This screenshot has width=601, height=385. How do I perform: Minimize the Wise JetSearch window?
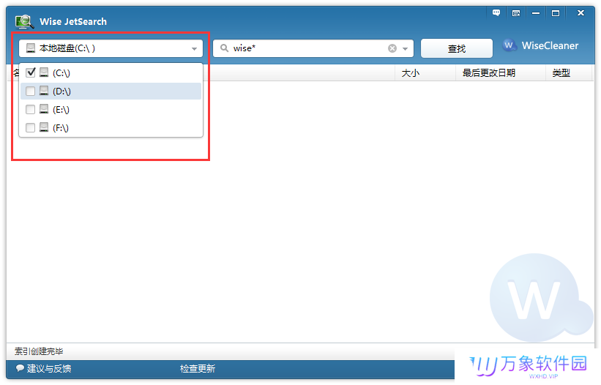point(536,13)
